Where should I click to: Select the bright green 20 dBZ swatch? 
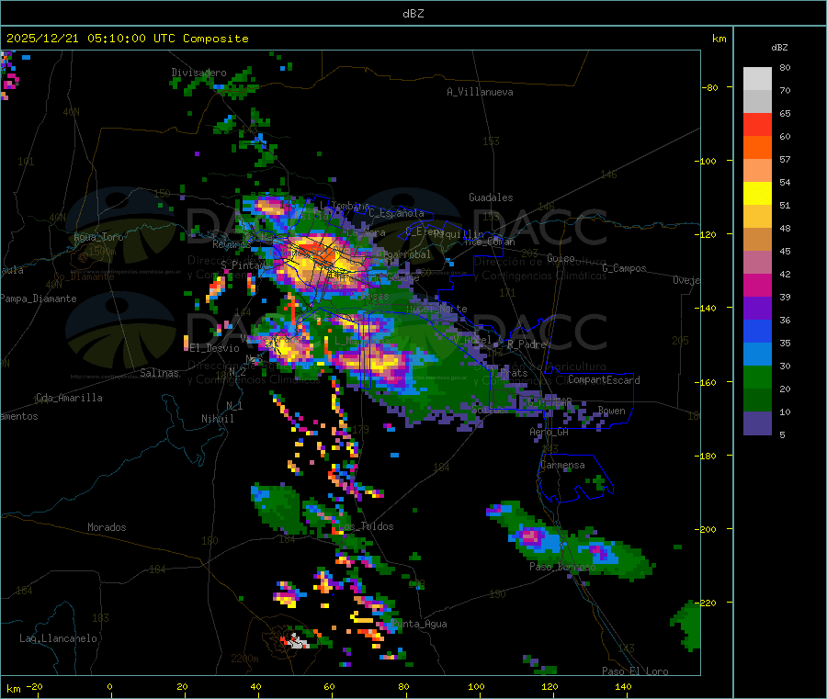coord(757,377)
